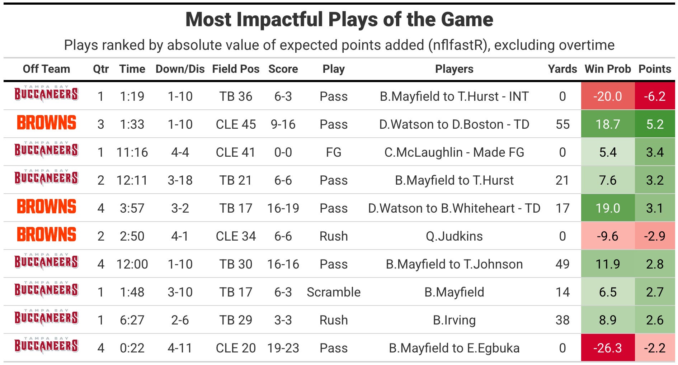The width and height of the screenshot is (678, 365).
Task: Select the Win Prob column header
Action: point(608,69)
